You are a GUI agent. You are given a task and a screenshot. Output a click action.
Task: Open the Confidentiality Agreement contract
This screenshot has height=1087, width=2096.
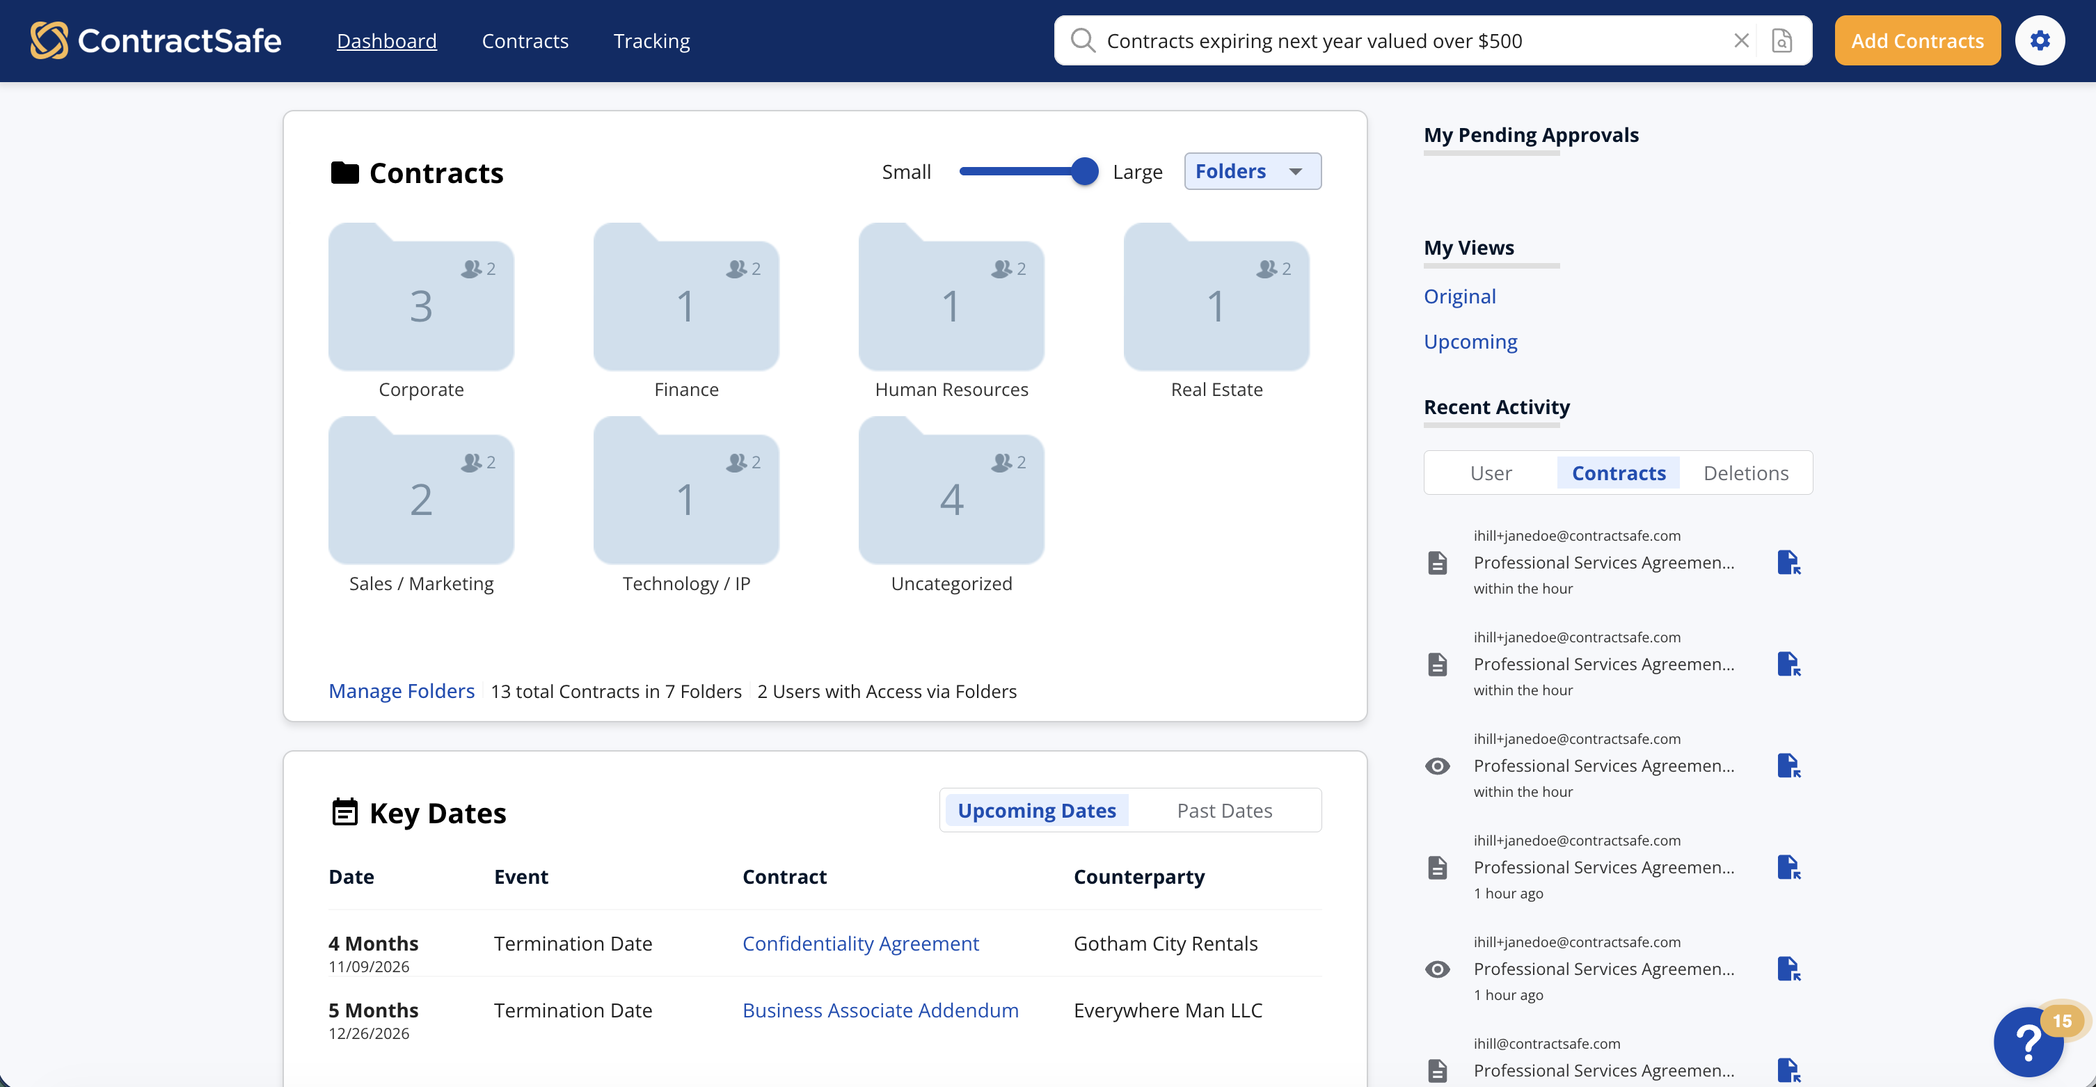click(860, 943)
